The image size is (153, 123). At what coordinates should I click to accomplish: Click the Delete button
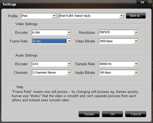coord(89,114)
